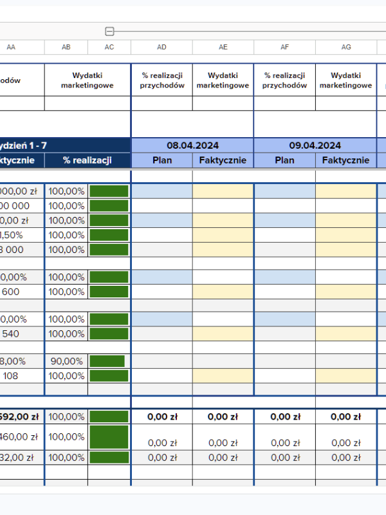Select the 460,00 zł cell

(21, 437)
